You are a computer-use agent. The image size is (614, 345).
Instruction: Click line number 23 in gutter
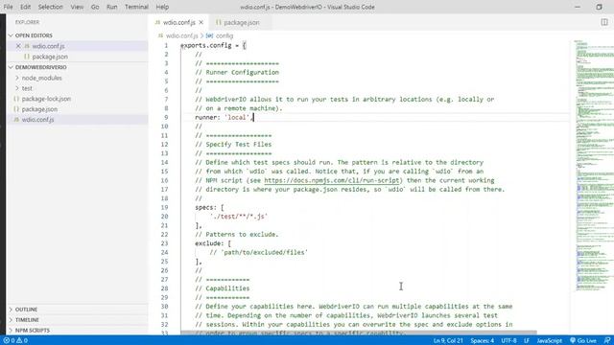click(x=164, y=243)
